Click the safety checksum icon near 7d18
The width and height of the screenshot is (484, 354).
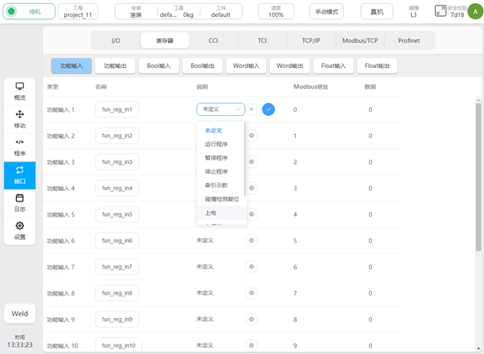[441, 11]
